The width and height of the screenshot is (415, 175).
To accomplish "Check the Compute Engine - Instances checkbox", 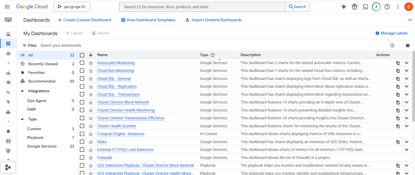I will click(82, 134).
